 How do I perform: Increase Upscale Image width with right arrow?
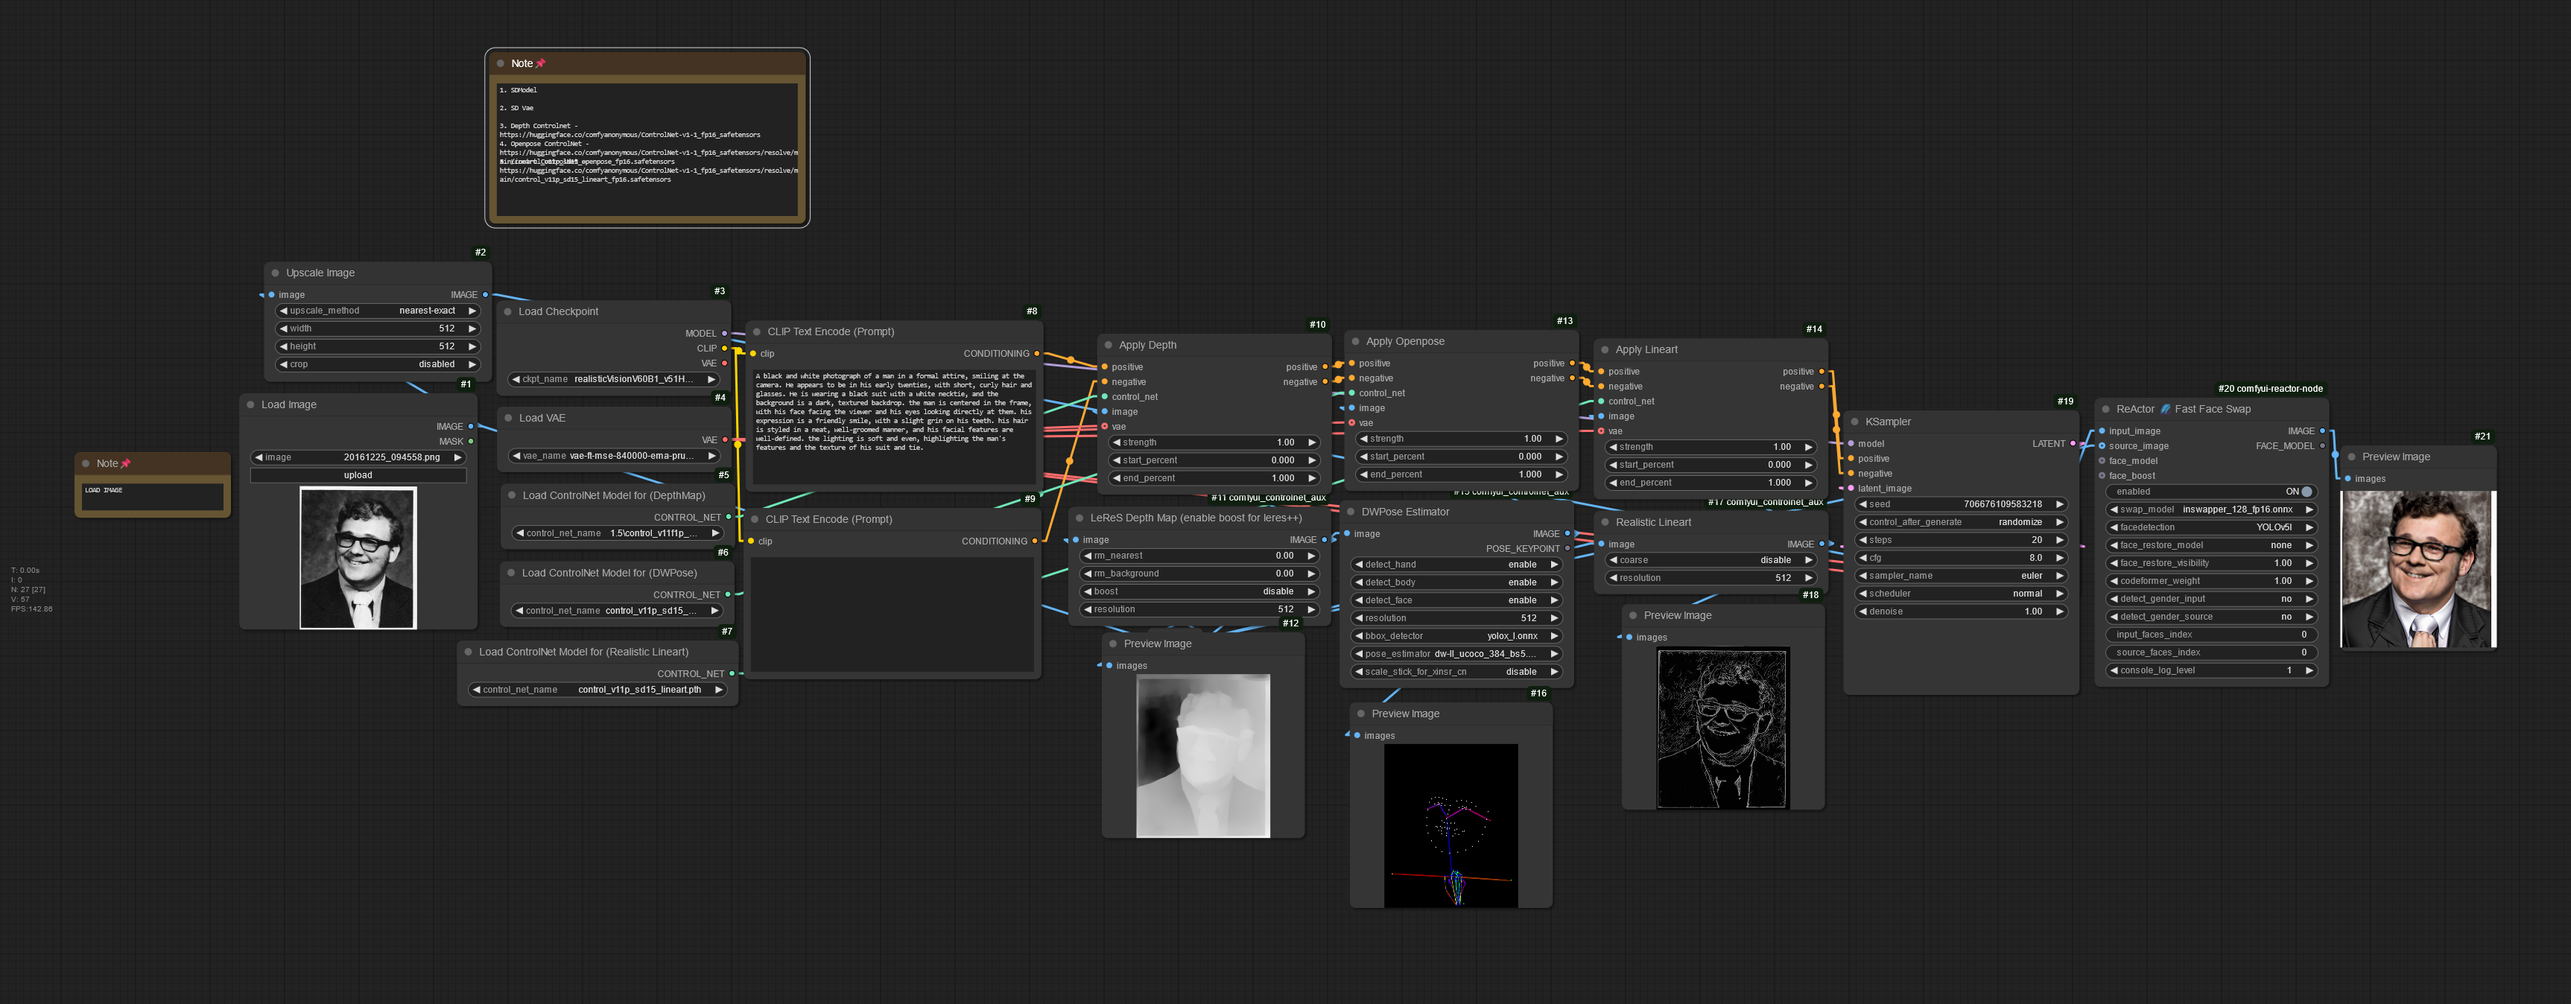[472, 328]
